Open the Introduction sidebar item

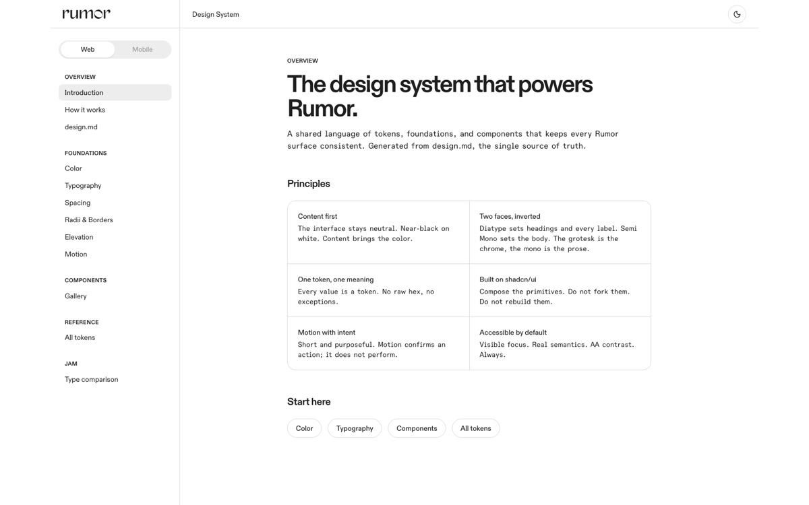115,92
